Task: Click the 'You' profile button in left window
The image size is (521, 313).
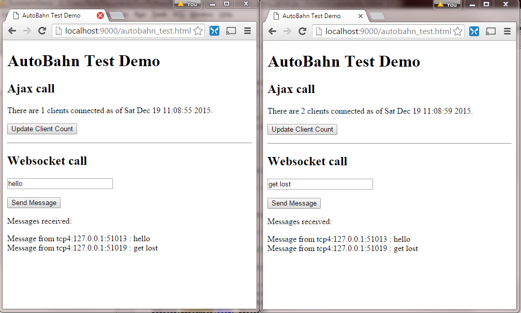Action: point(188,4)
